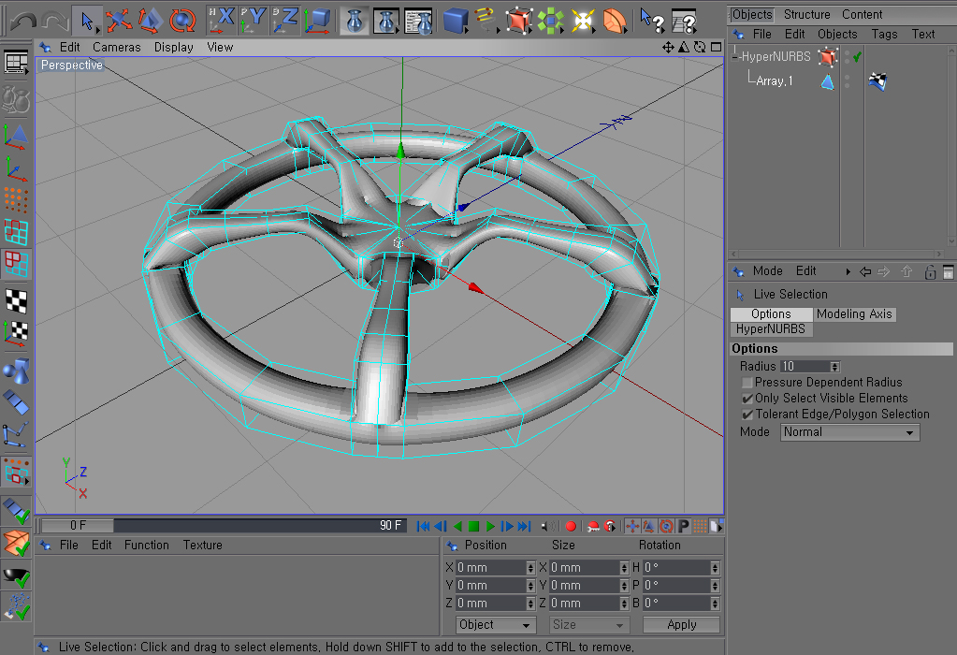Click Radius stepper arrows

coord(835,366)
